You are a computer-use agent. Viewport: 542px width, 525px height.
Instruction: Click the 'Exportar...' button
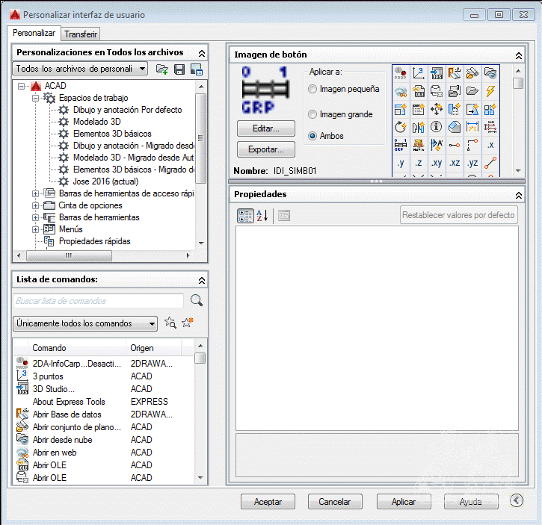(266, 149)
